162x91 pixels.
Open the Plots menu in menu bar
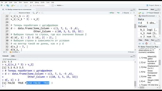click(x=20, y=2)
